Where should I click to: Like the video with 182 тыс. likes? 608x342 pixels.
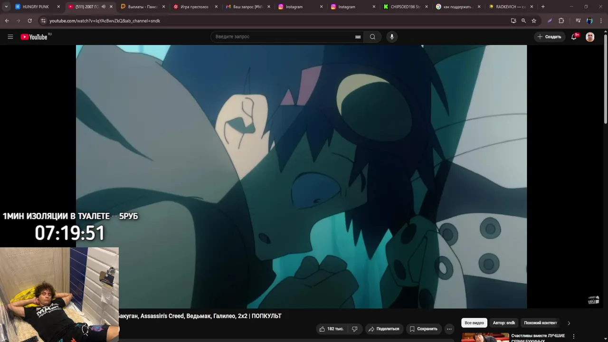click(x=331, y=329)
